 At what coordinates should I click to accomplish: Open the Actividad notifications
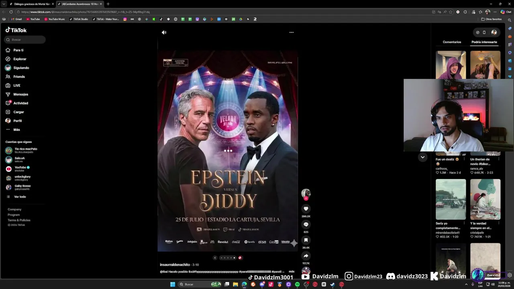coord(17,103)
